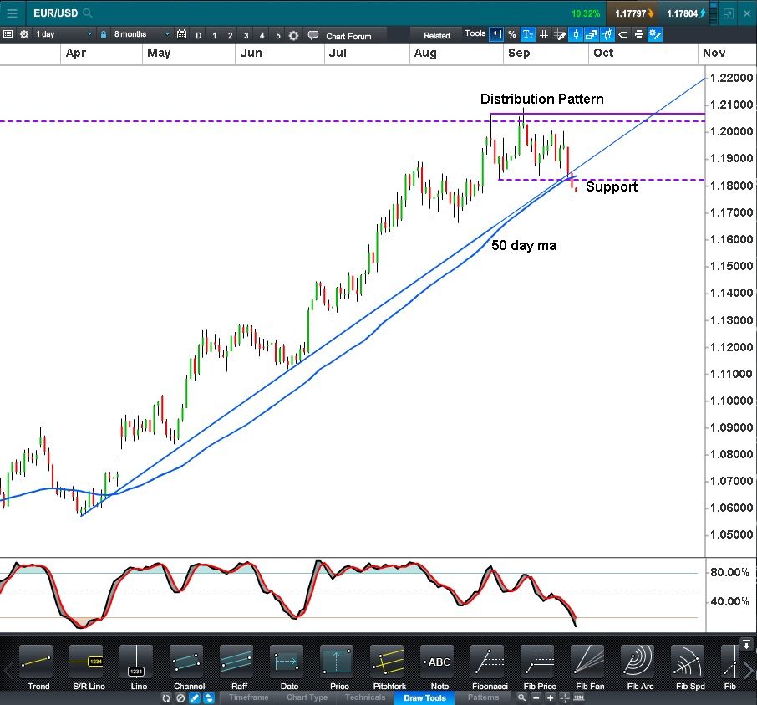Select the D preset button
Image resolution: width=757 pixels, height=705 pixels.
[198, 35]
